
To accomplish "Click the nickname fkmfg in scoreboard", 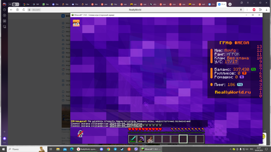I will (230, 50).
